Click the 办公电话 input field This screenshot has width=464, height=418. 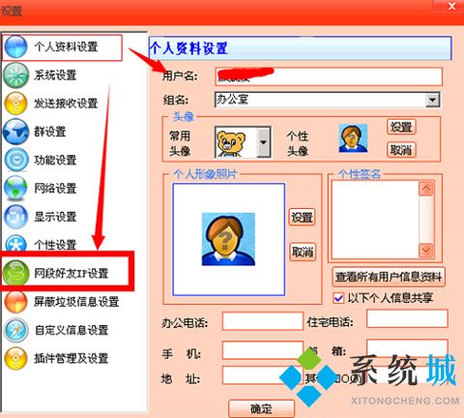pos(263,321)
